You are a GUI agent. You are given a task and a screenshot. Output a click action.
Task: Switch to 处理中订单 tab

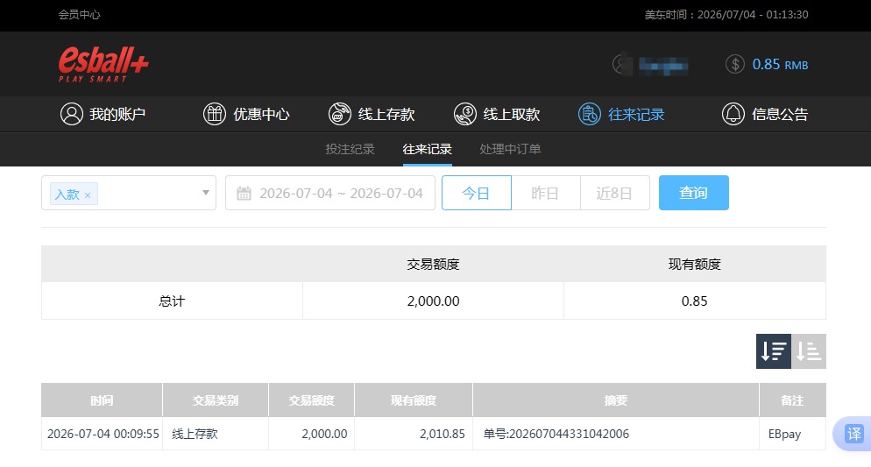coord(510,149)
